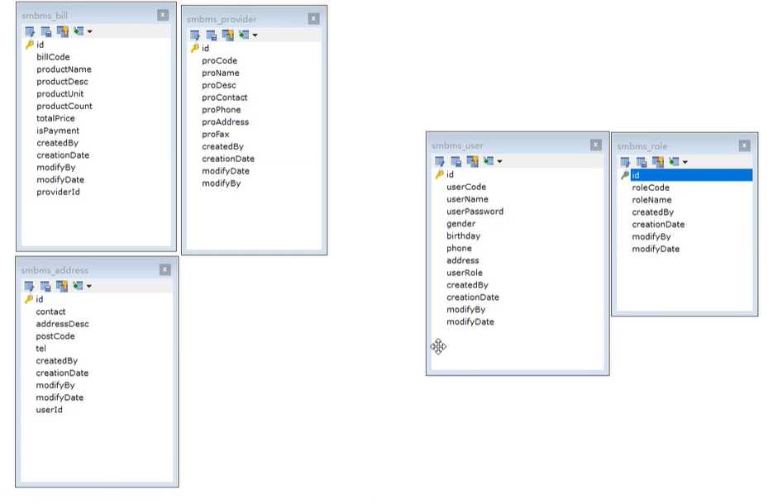Close the smbms_bill table box
The height and width of the screenshot is (504, 773).
(163, 15)
